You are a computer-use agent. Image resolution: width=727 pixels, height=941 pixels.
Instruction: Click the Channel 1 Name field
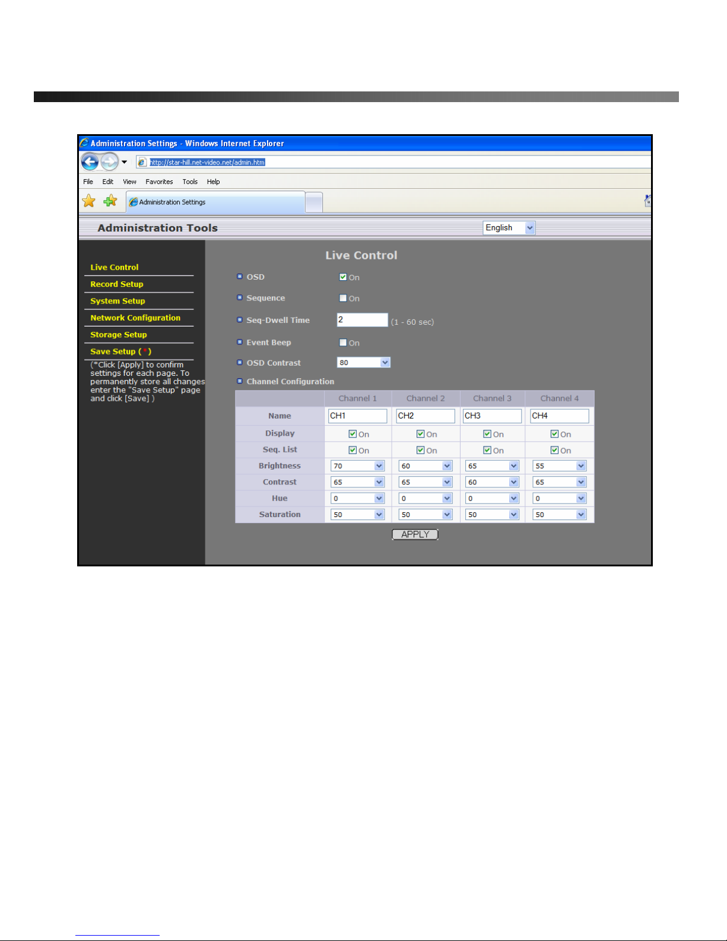click(357, 416)
